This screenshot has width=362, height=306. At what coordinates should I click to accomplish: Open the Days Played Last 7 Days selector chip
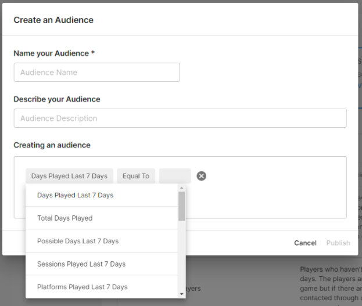click(69, 176)
